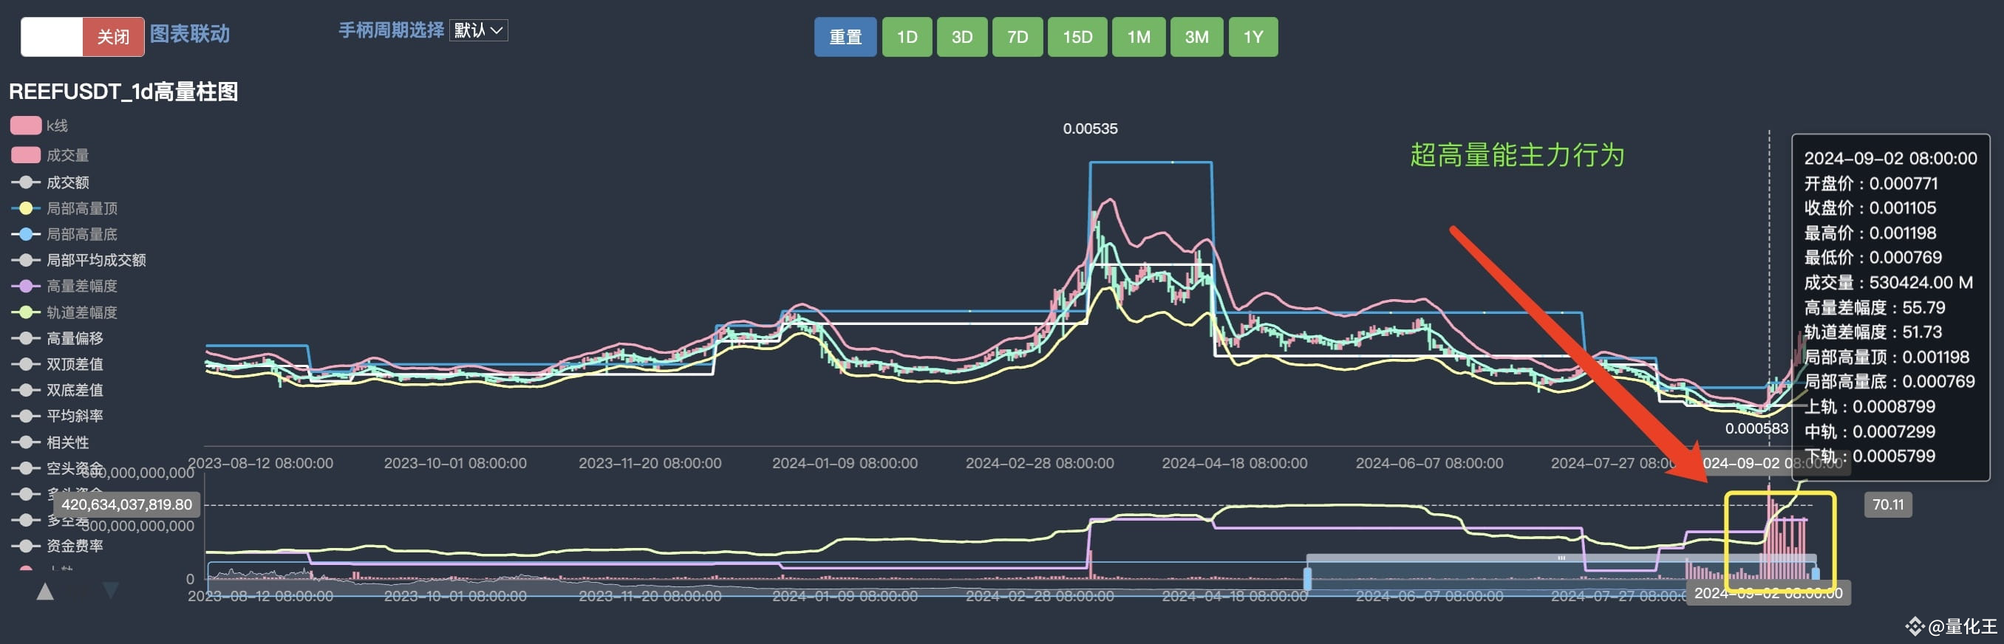Click the legend next-page down arrow
This screenshot has height=644, width=2004.
(112, 591)
